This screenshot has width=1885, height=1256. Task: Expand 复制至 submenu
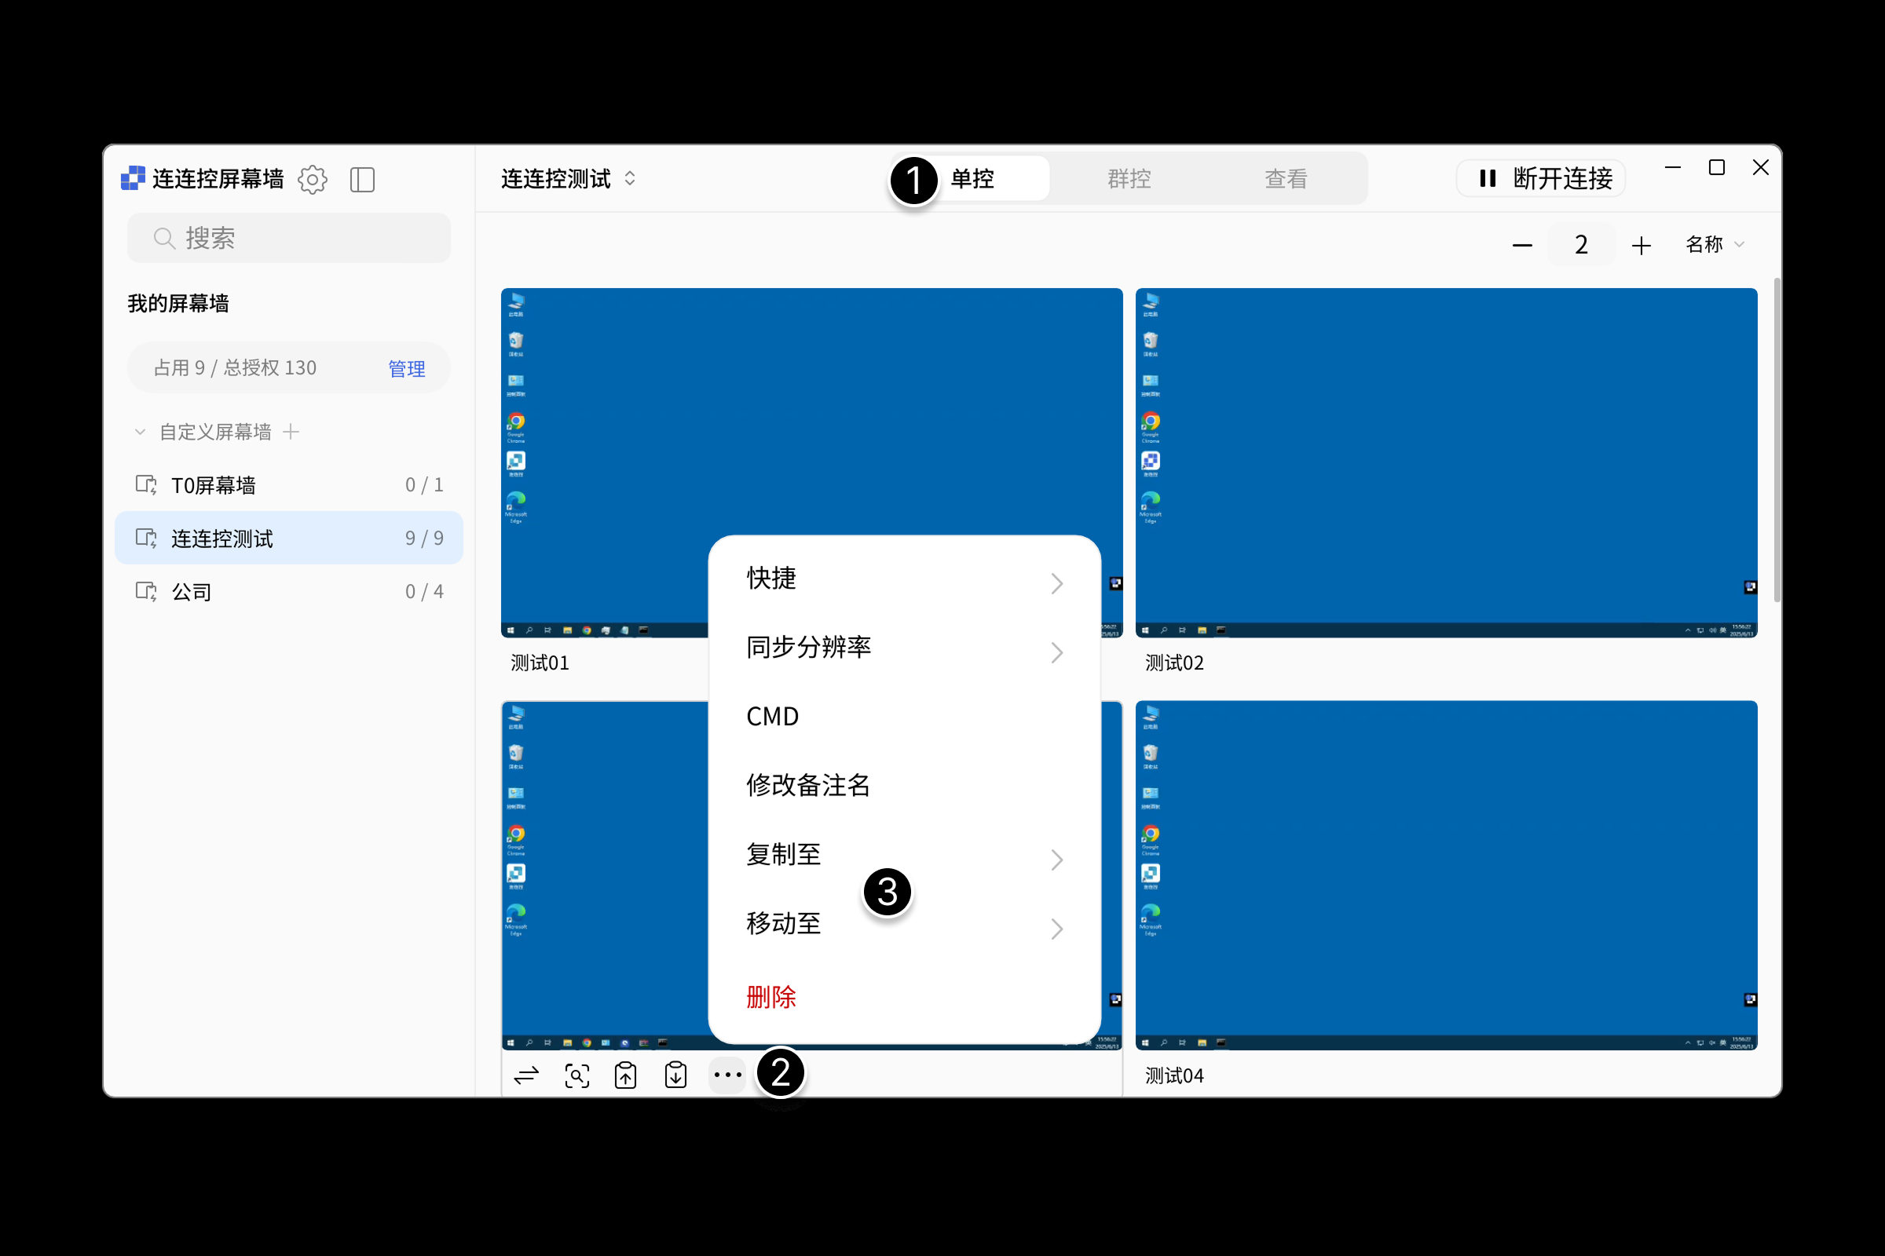pos(904,855)
